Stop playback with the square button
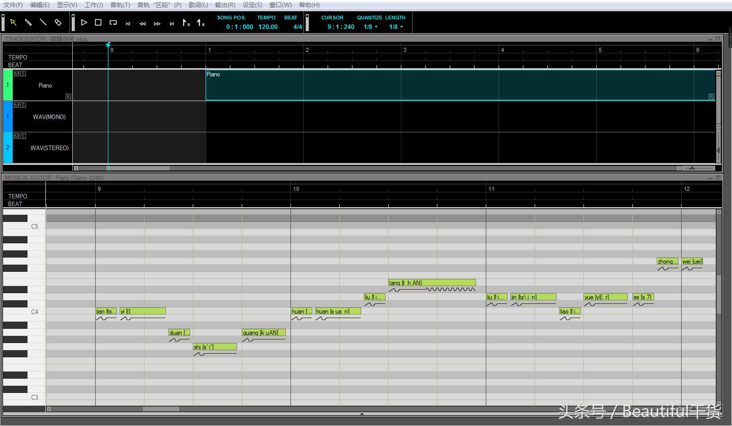The width and height of the screenshot is (732, 426). point(98,22)
